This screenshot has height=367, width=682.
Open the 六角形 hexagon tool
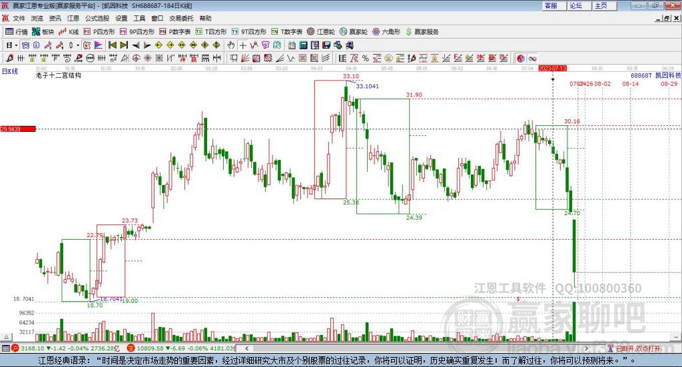pyautogui.click(x=386, y=32)
